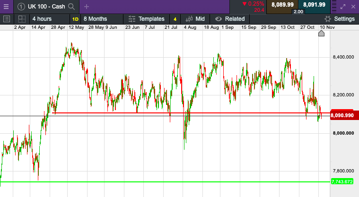Image resolution: width=359 pixels, height=197 pixels.
Task: Click the circled 1 chart number icon
Action: 21,7
